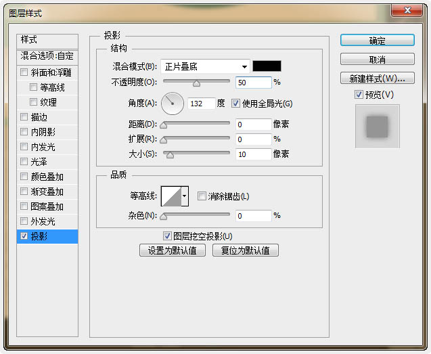Open the 混合模式 dropdown showing 正片叠底
This screenshot has width=431, height=354.
tap(205, 66)
